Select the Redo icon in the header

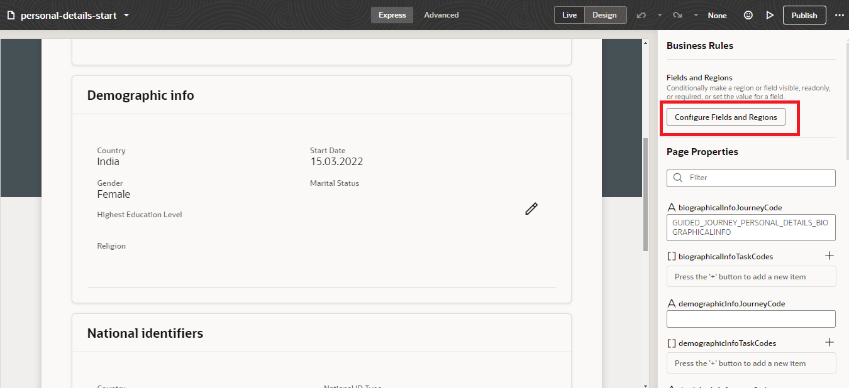pyautogui.click(x=679, y=14)
